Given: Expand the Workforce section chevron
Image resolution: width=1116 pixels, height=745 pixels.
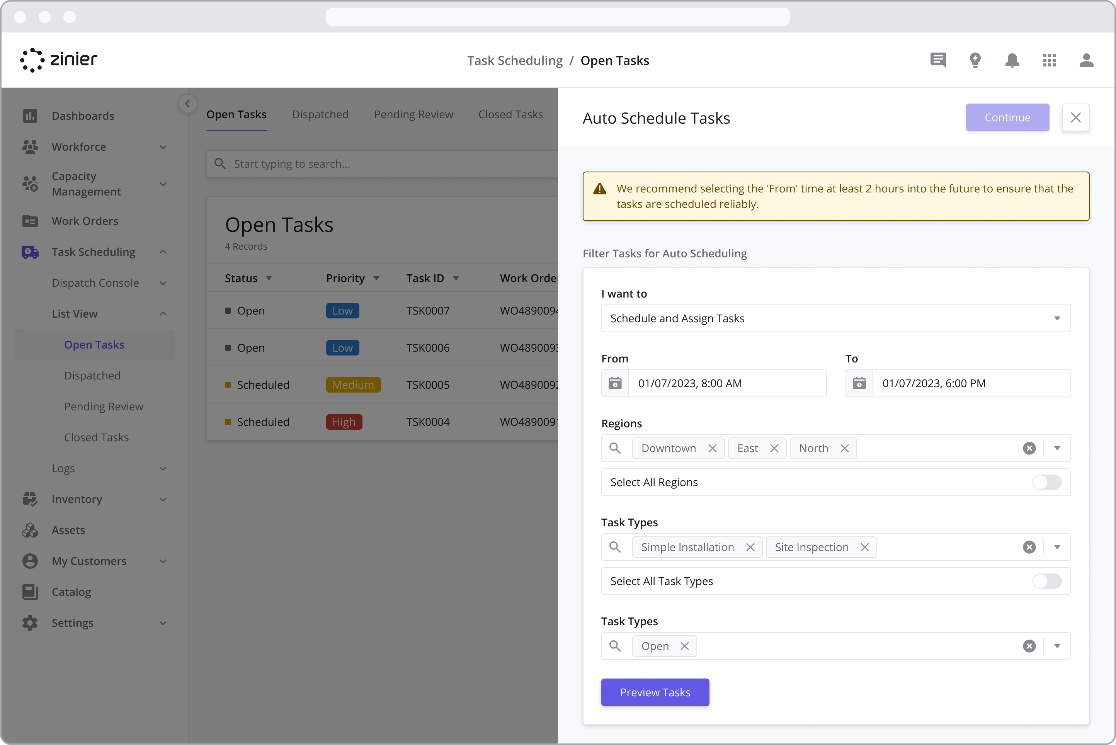Looking at the screenshot, I should [163, 147].
